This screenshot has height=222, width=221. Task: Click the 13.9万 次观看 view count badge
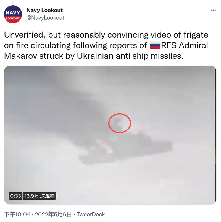tap(40, 196)
